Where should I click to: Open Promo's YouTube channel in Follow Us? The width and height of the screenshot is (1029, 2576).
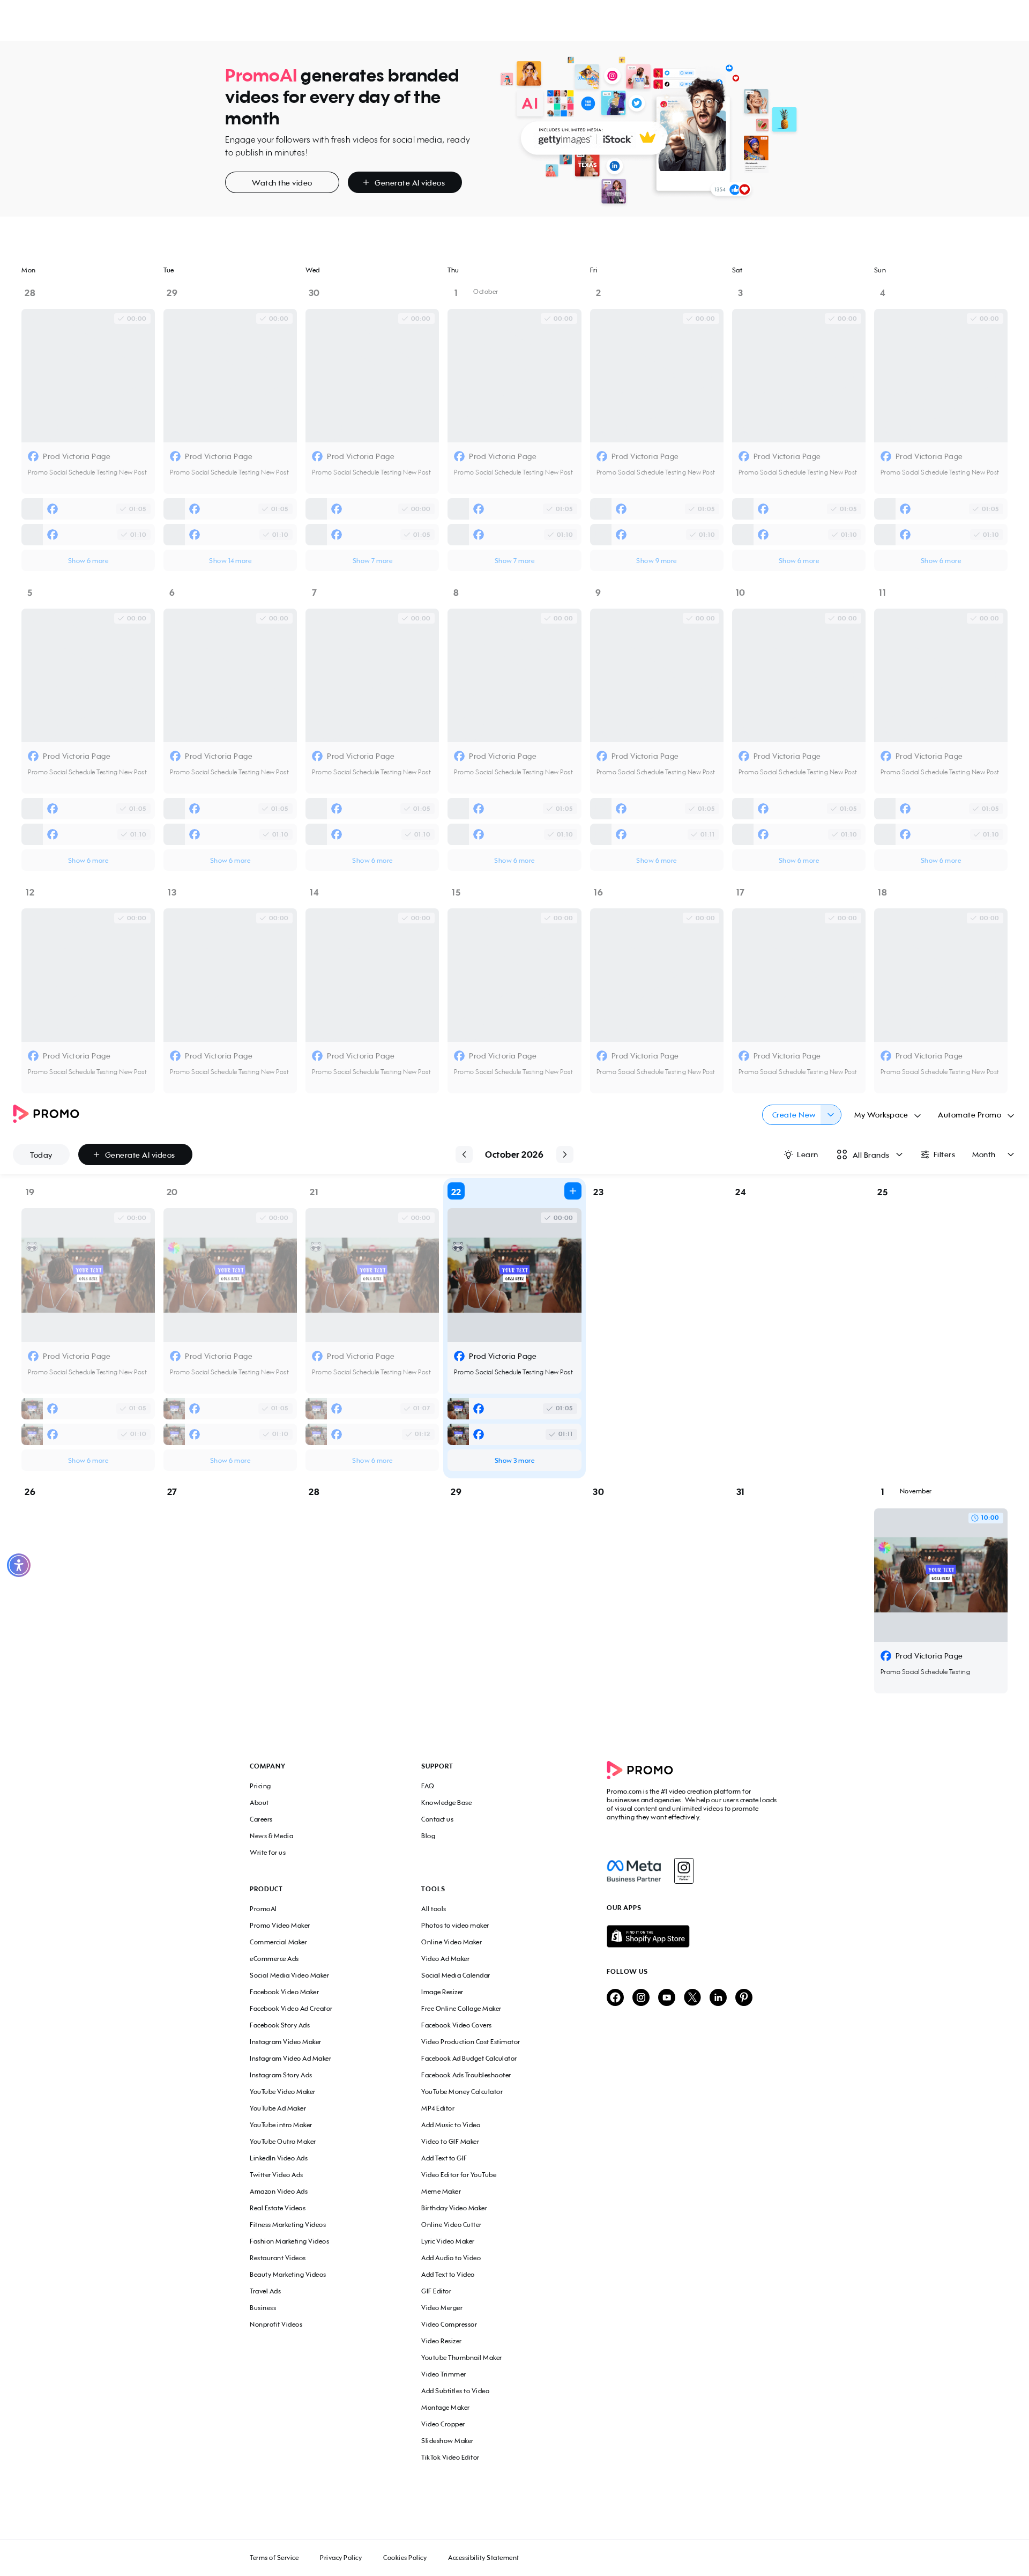pos(666,1997)
